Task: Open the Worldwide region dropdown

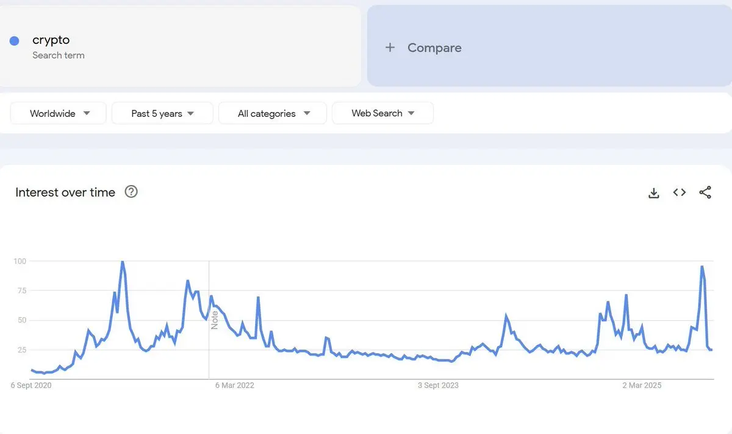Action: click(59, 113)
